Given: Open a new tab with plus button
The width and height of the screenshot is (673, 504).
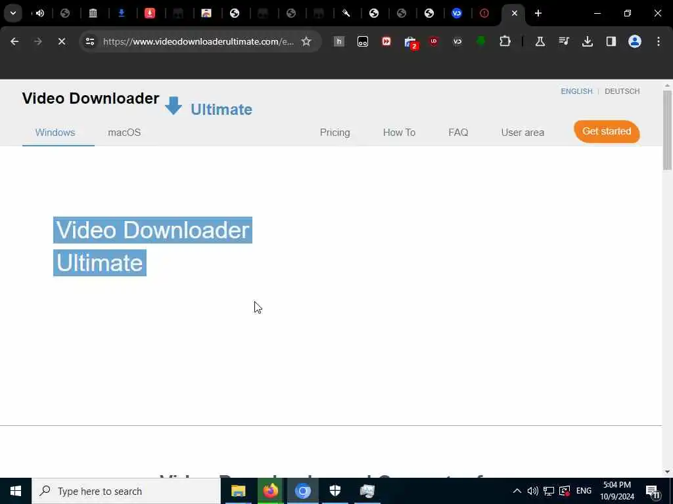Looking at the screenshot, I should pyautogui.click(x=538, y=13).
